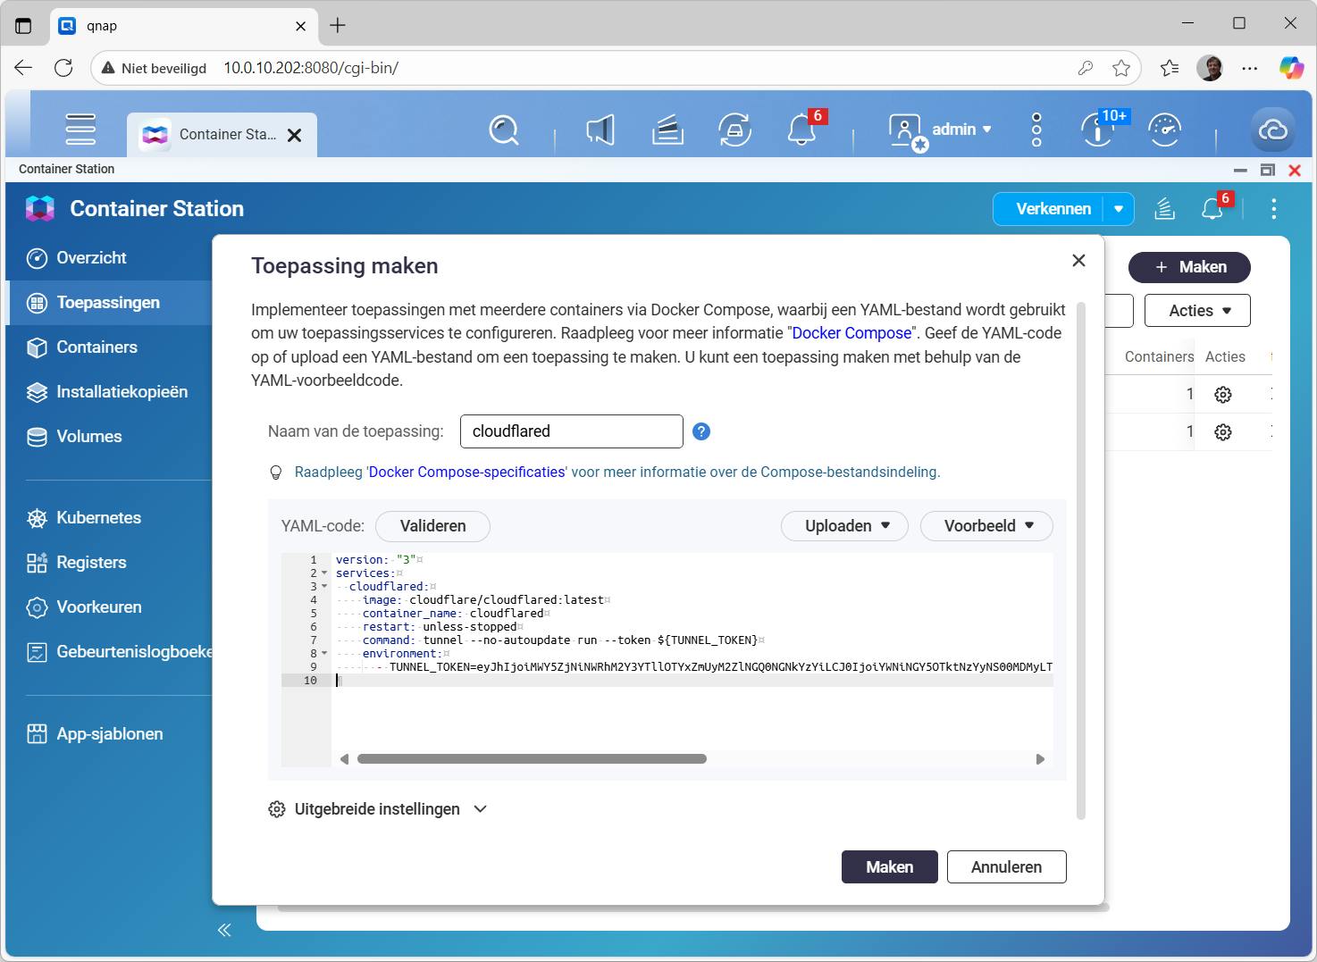Open the background tasks stack icon
This screenshot has height=962, width=1317.
click(x=667, y=130)
